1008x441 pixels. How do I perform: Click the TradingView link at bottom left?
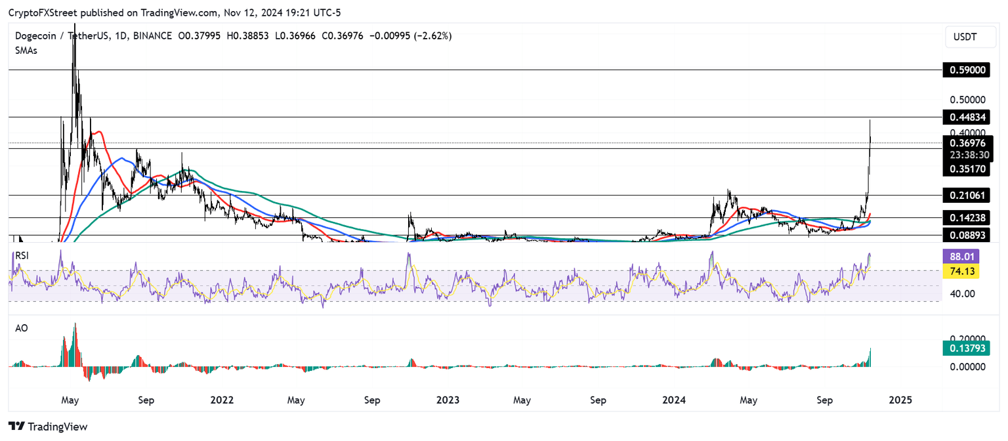pos(58,427)
